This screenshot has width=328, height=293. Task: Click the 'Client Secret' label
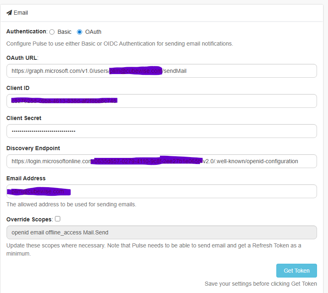click(x=24, y=118)
